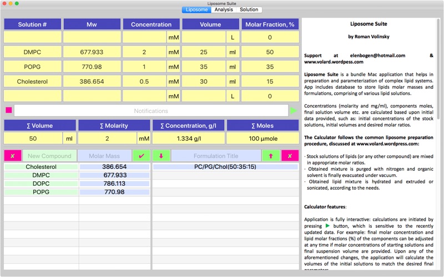Select the DMPC solution name cell

click(x=32, y=52)
